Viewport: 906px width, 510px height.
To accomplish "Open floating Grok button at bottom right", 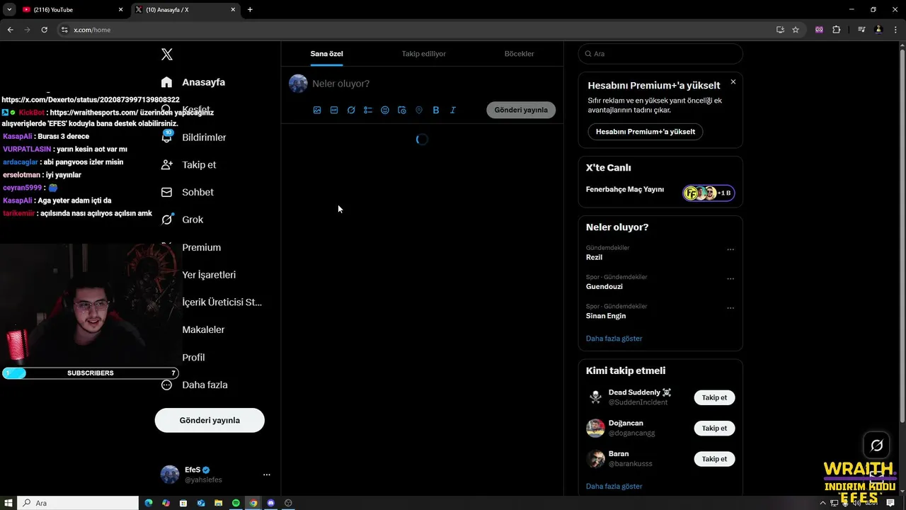I will click(x=876, y=446).
